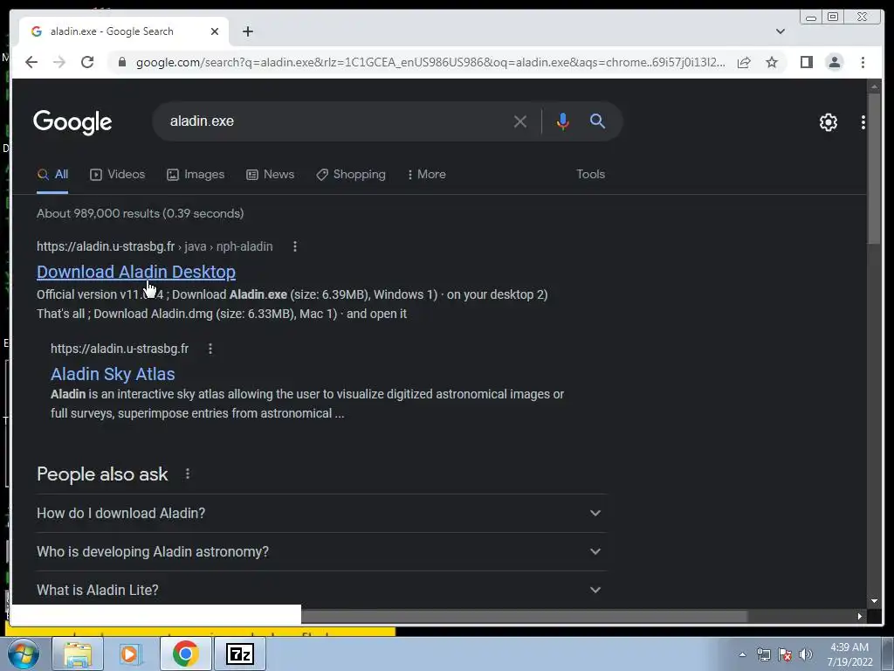Click the horizontal scrollbar right arrow

pyautogui.click(x=860, y=616)
